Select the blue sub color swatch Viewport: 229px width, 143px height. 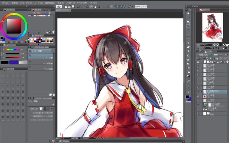(x=14, y=62)
